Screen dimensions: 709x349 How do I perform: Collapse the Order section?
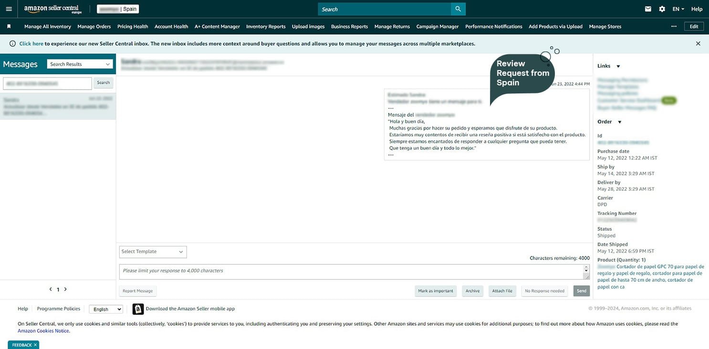[619, 122]
